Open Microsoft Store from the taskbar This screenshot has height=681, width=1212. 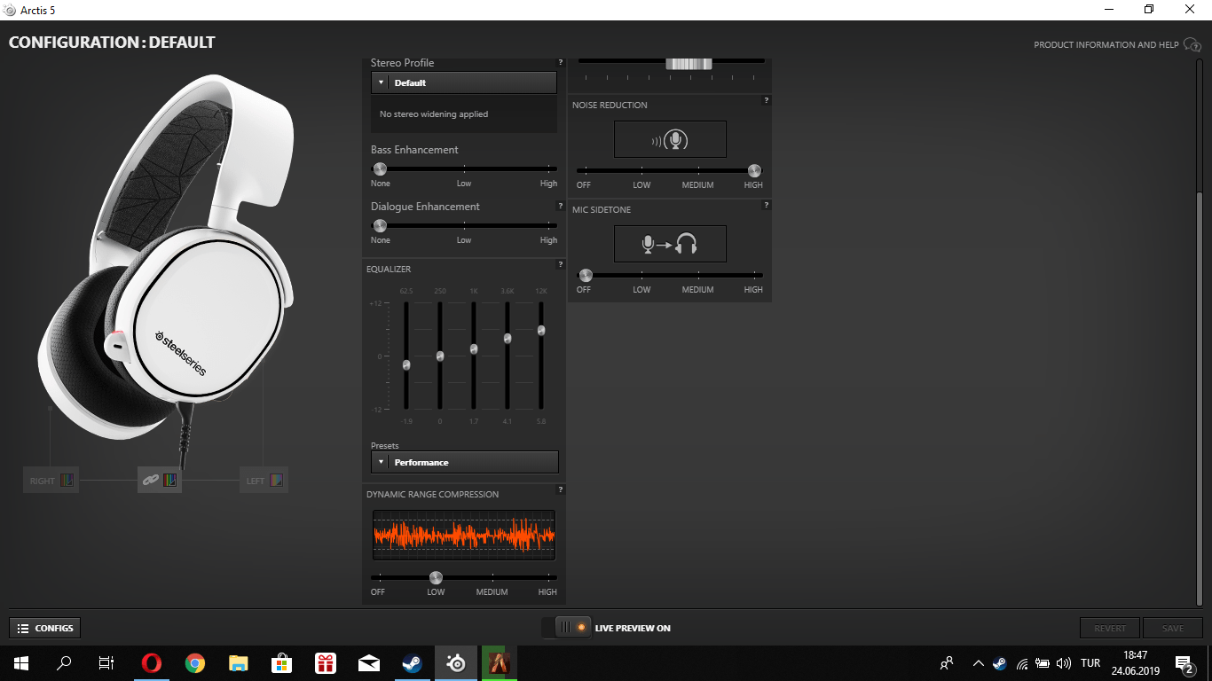282,662
